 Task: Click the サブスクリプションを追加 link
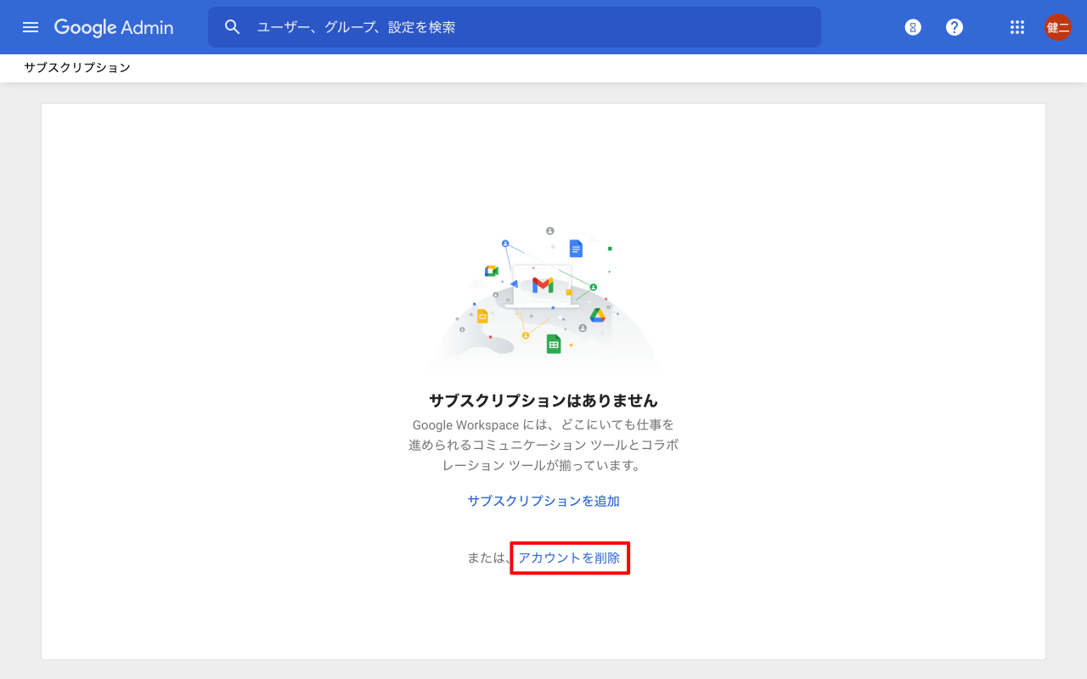pyautogui.click(x=543, y=501)
